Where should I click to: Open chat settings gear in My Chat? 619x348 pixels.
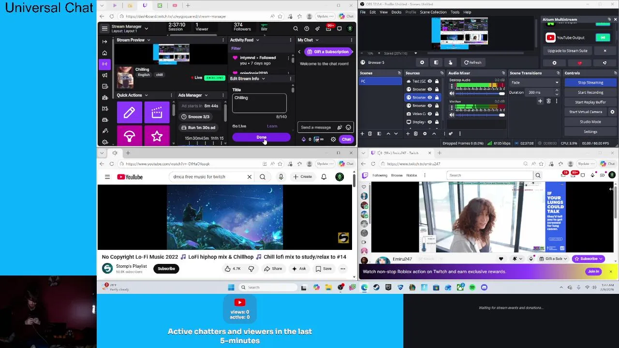point(333,140)
